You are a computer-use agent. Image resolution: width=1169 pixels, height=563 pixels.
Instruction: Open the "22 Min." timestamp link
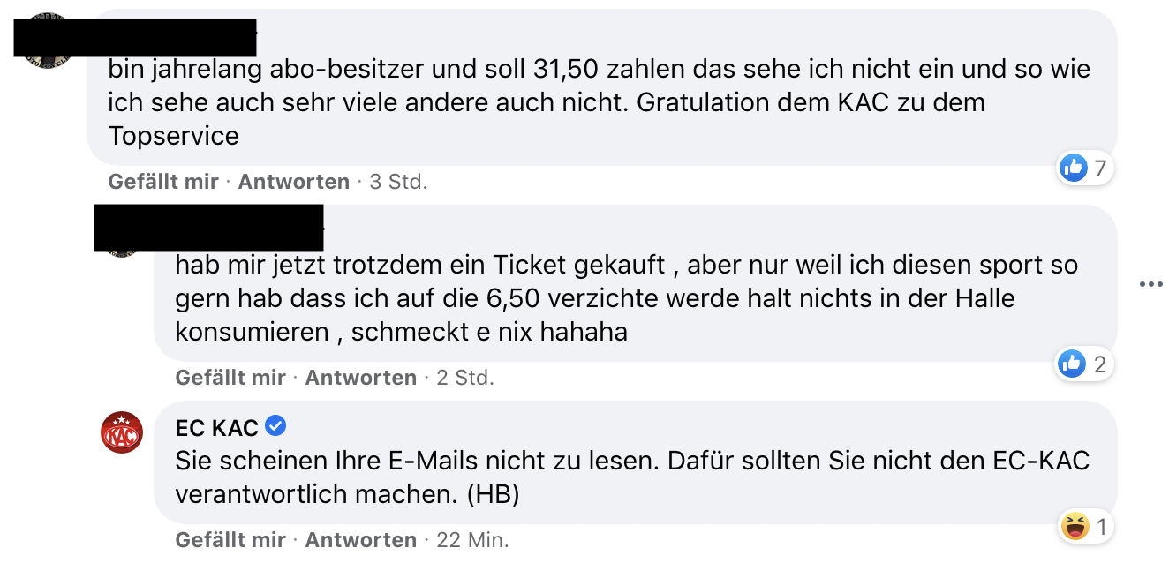pyautogui.click(x=472, y=539)
